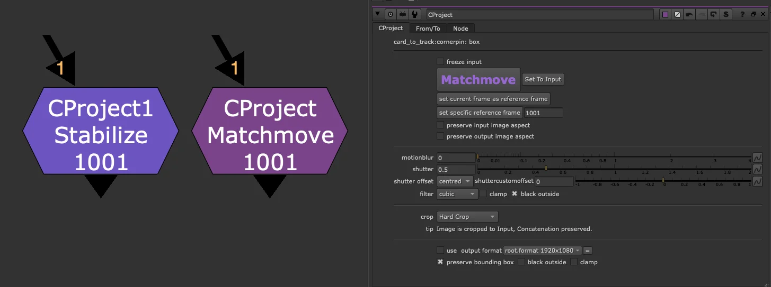Click the undo arrow icon in panel header
The height and width of the screenshot is (287, 771).
click(x=689, y=15)
